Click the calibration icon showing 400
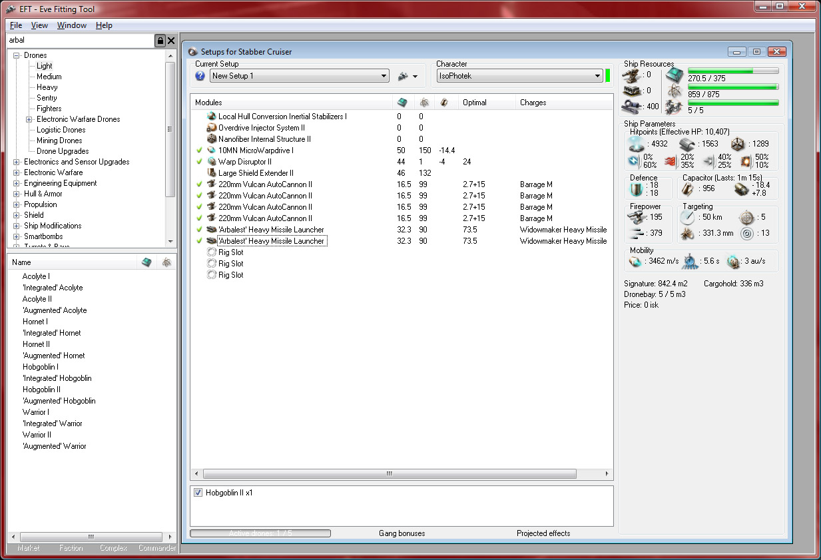This screenshot has width=821, height=560. tap(632, 107)
